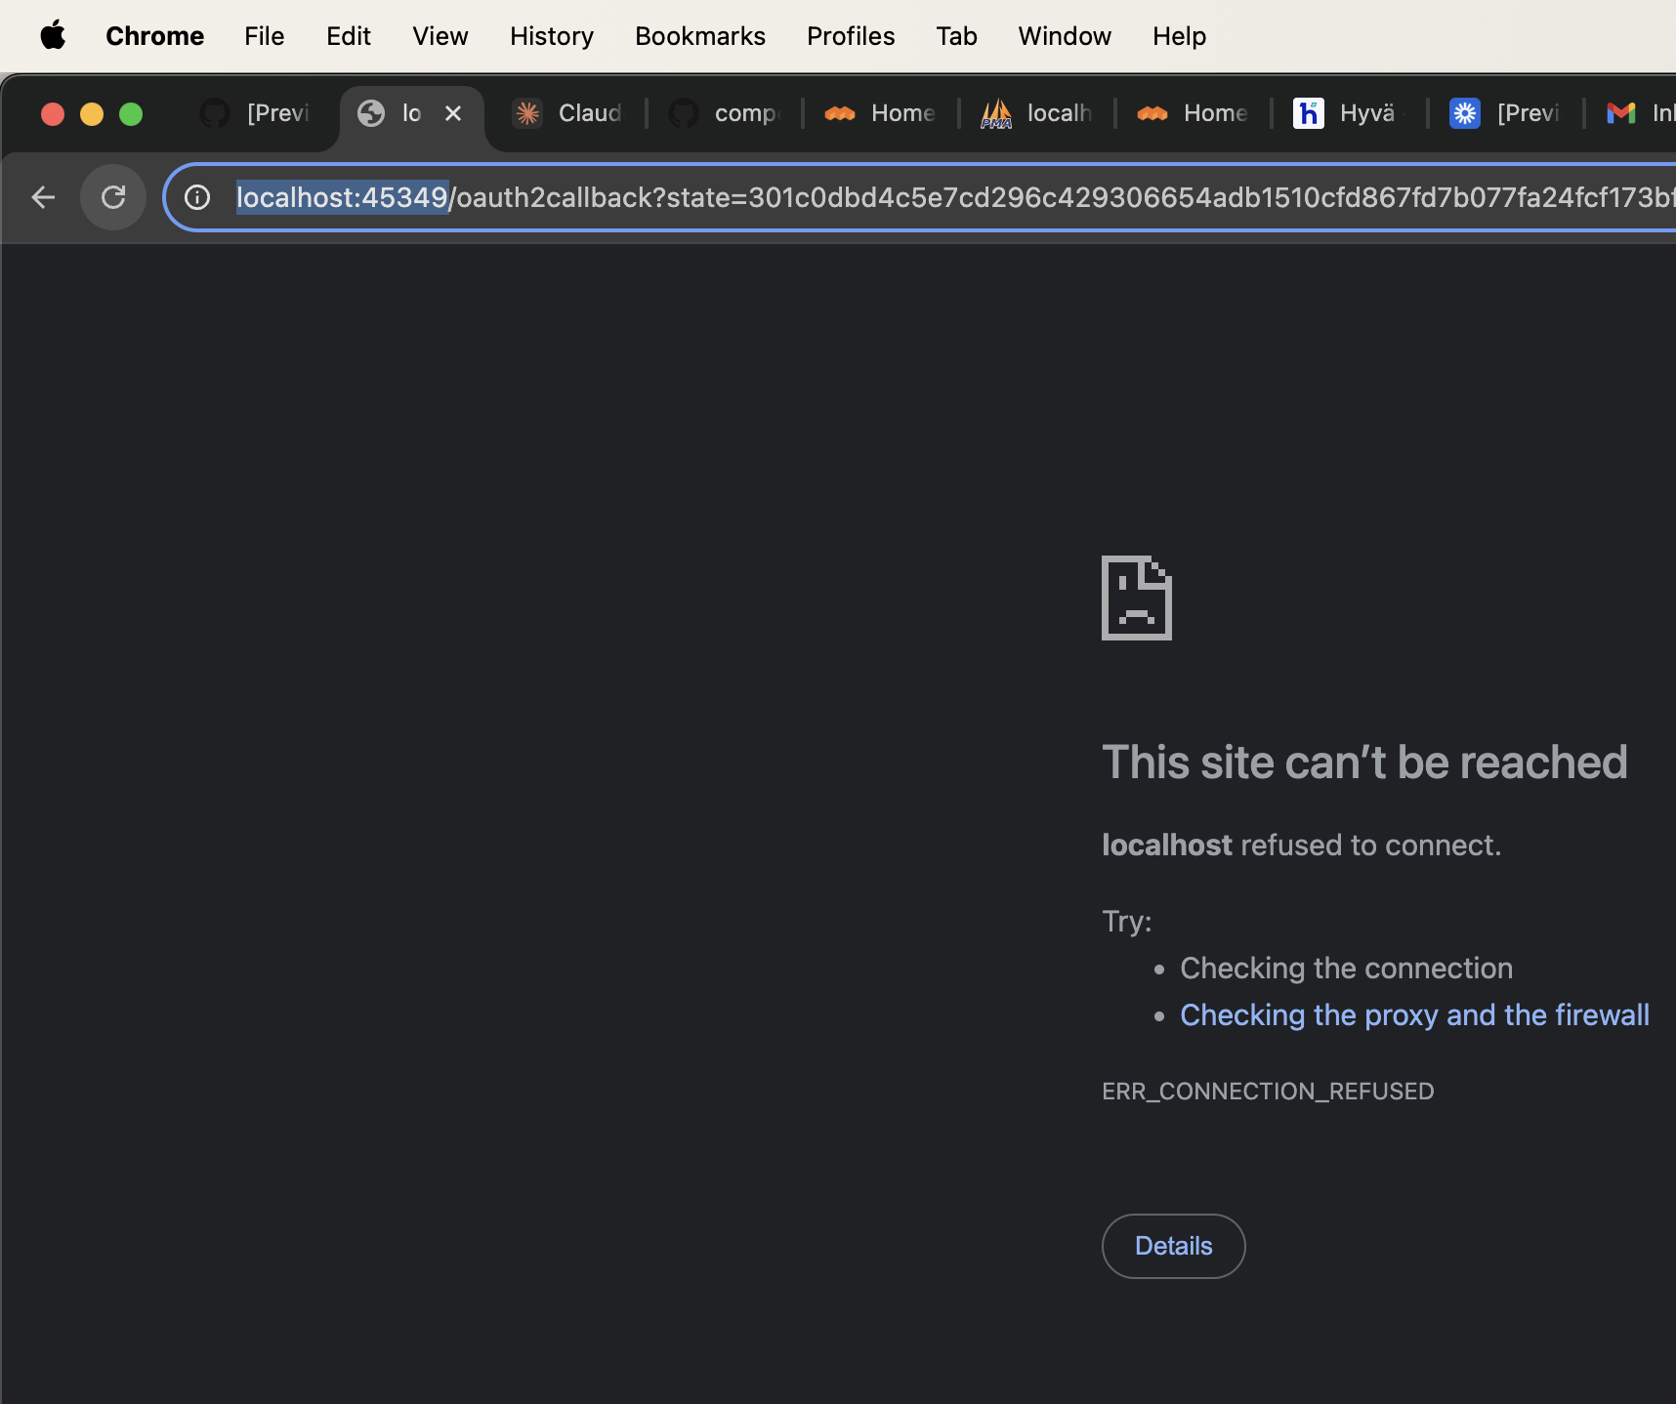Click the sad page error icon

pos(1137,598)
